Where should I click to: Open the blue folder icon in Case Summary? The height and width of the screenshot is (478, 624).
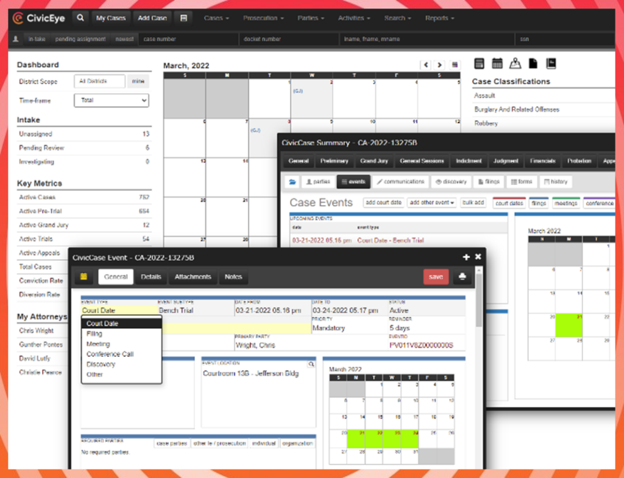point(292,181)
